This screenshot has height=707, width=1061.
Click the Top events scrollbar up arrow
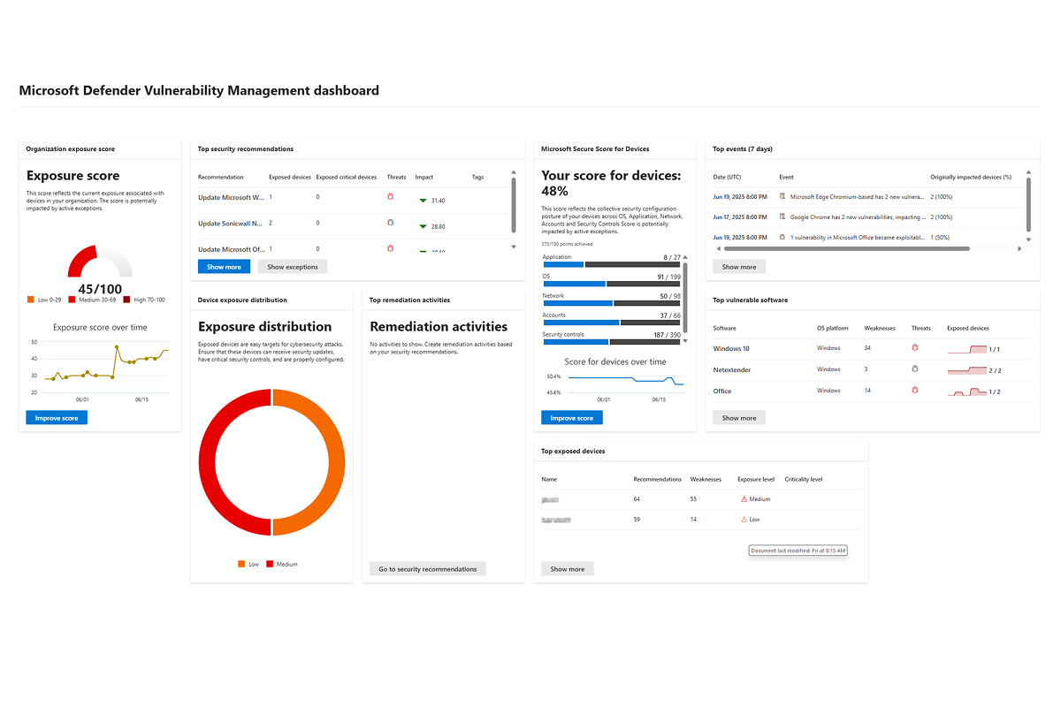pyautogui.click(x=1028, y=174)
